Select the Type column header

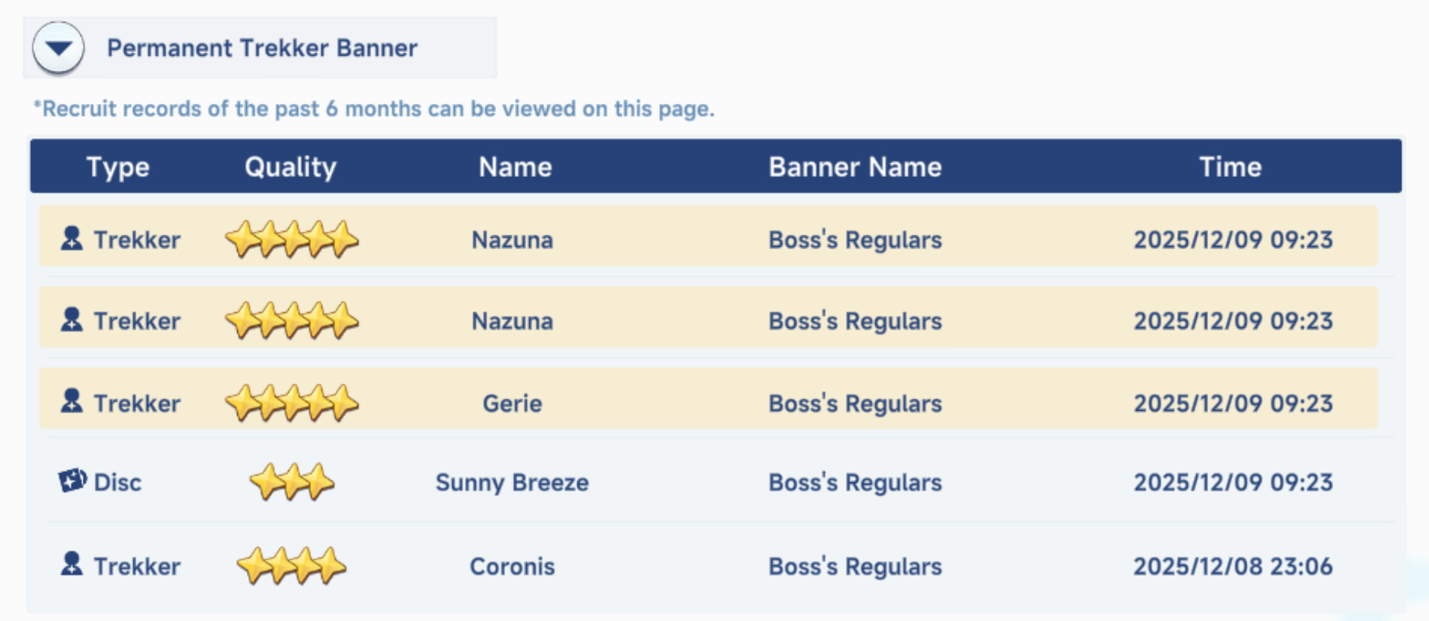click(x=118, y=167)
